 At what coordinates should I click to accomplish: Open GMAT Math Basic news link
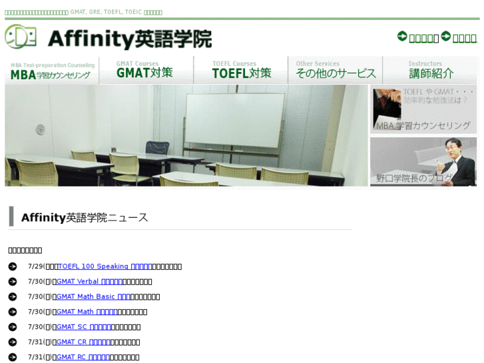click(x=93, y=296)
